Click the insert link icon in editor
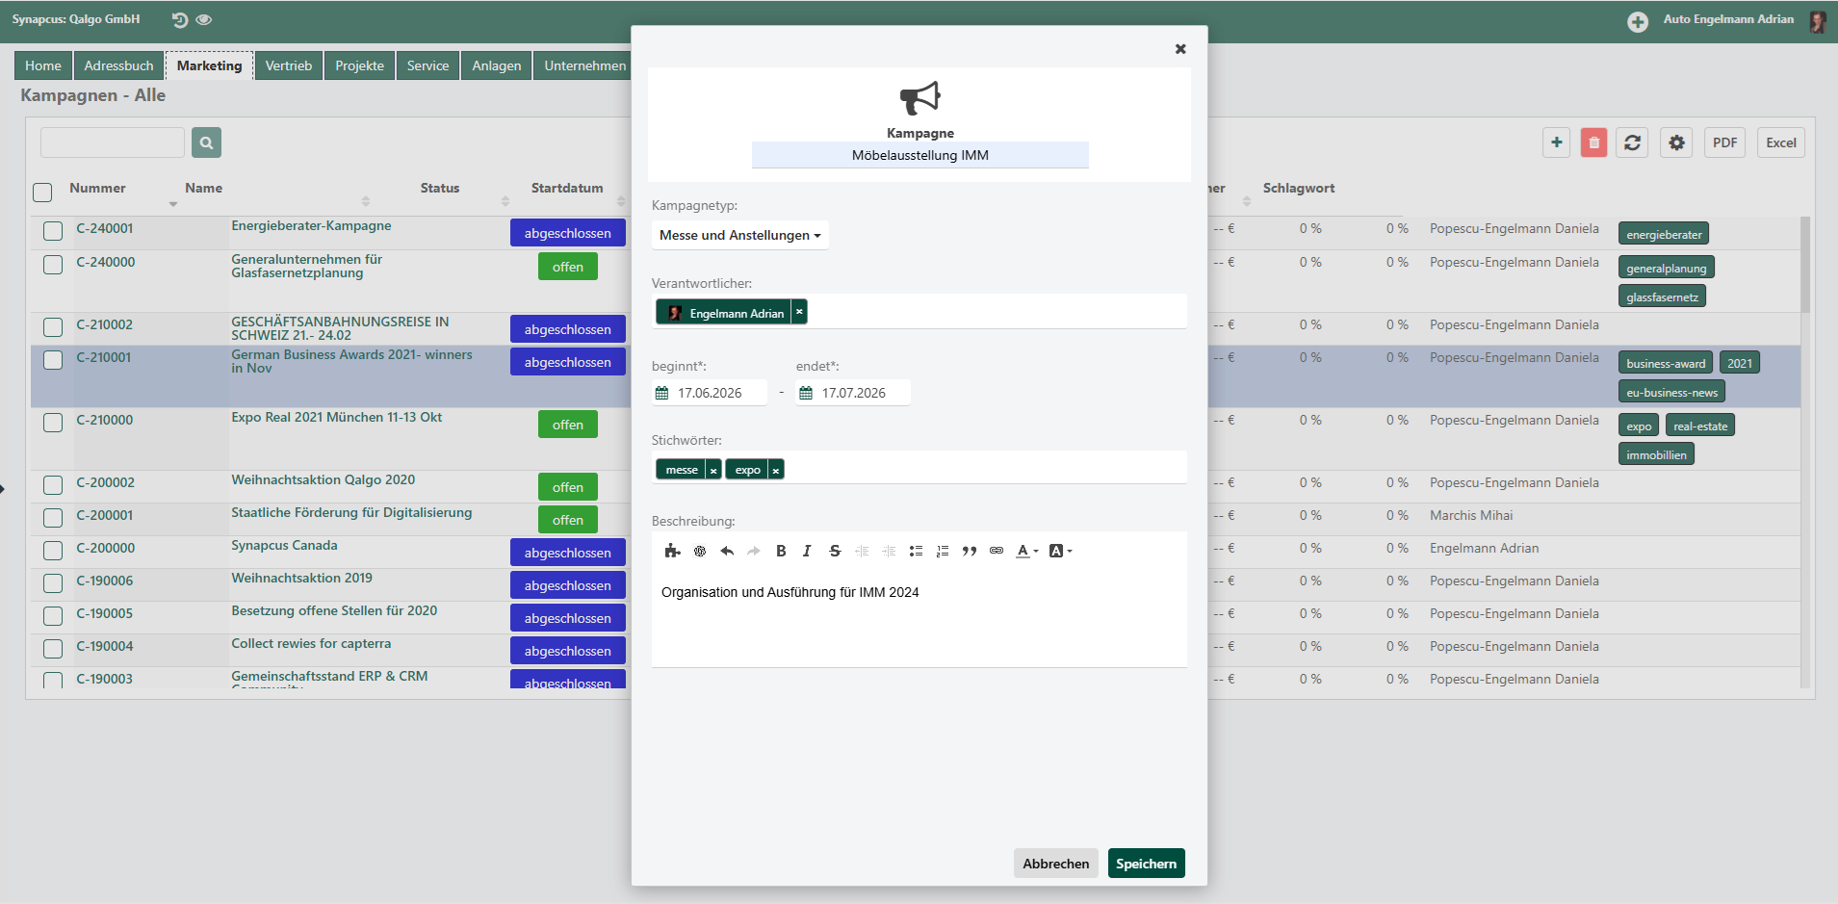The width and height of the screenshot is (1838, 904). pyautogui.click(x=997, y=551)
